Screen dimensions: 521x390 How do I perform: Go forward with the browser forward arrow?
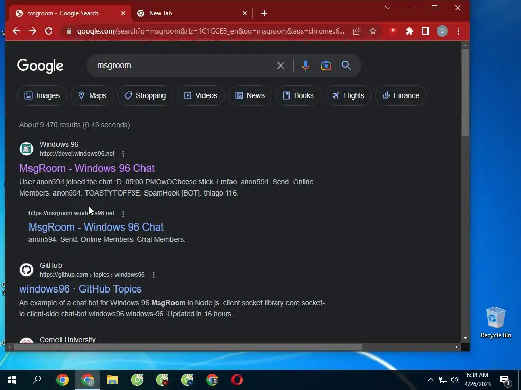coord(32,31)
